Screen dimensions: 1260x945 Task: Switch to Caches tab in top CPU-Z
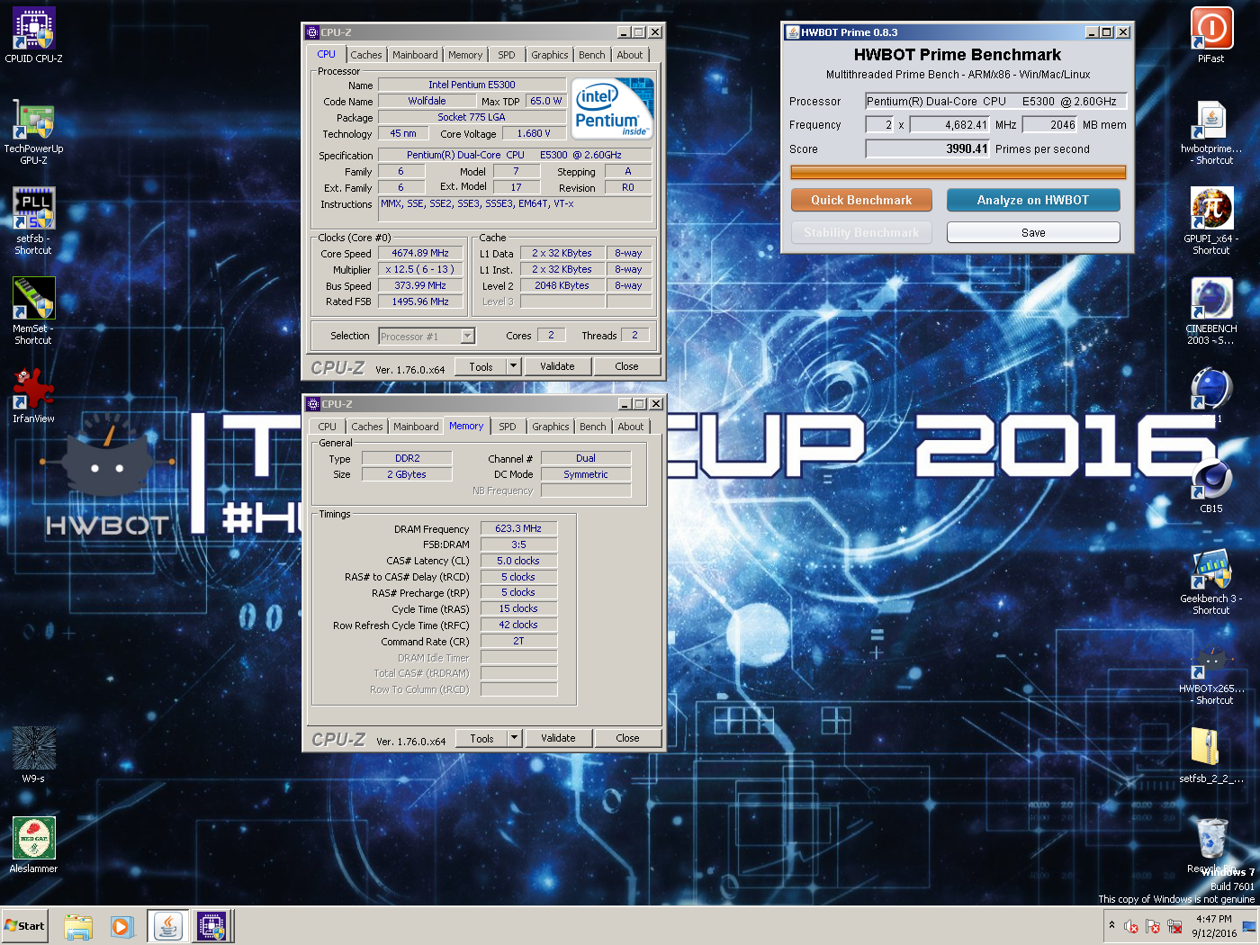[x=366, y=55]
